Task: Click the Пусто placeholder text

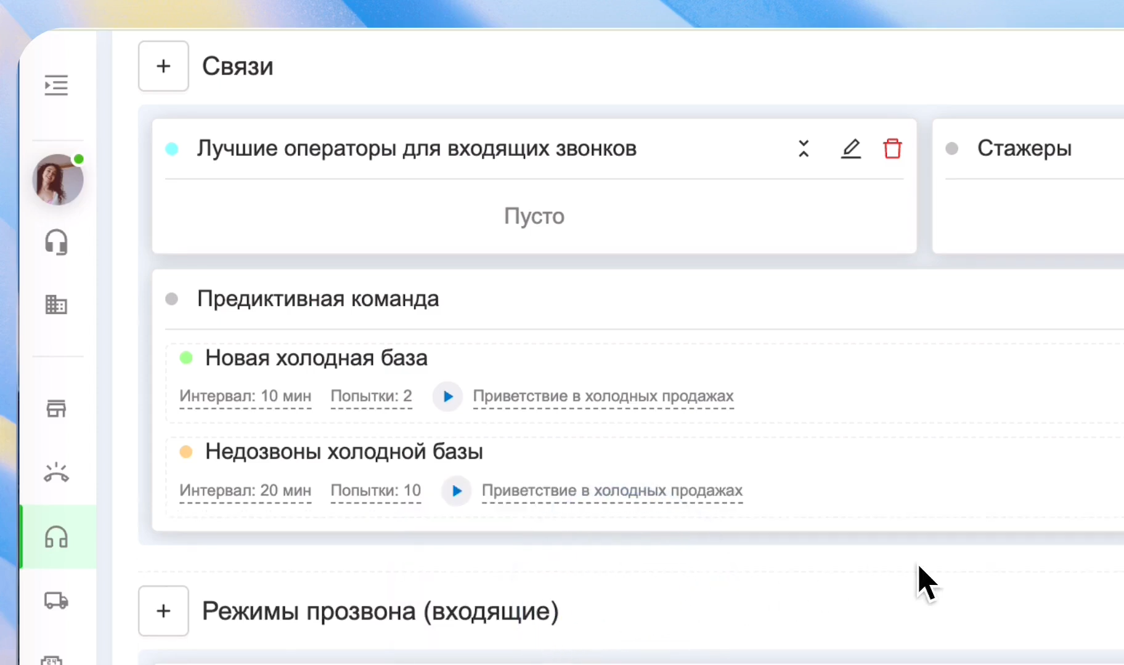Action: tap(534, 216)
